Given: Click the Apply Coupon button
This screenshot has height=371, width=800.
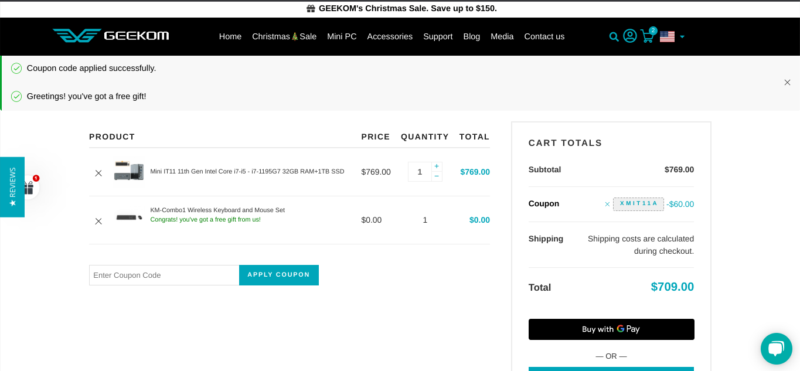Looking at the screenshot, I should pos(279,275).
